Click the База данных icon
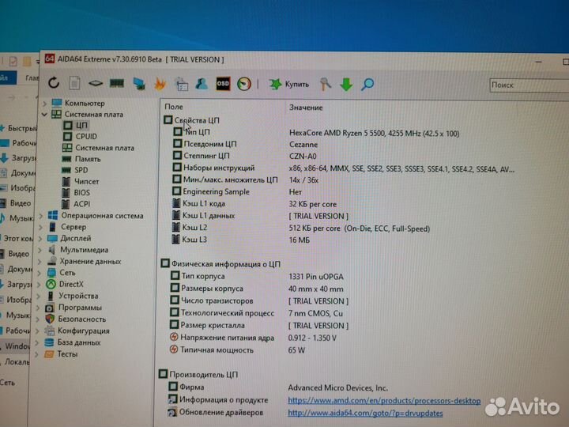The image size is (569, 427). 49,342
